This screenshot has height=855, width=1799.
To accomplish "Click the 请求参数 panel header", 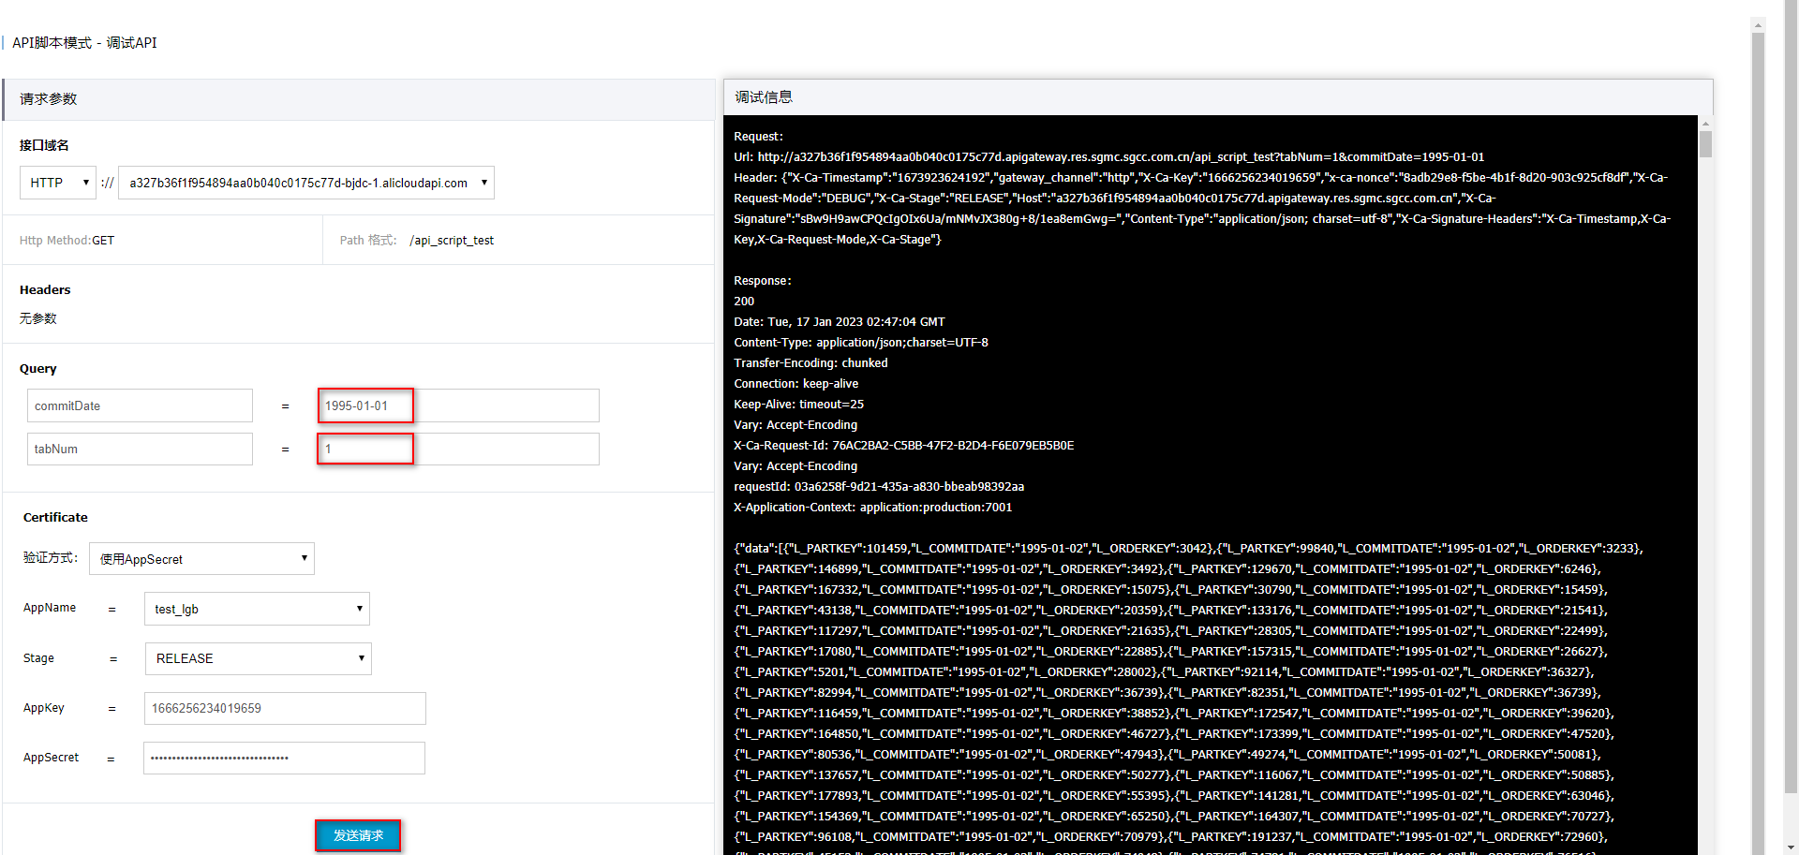I will (48, 99).
